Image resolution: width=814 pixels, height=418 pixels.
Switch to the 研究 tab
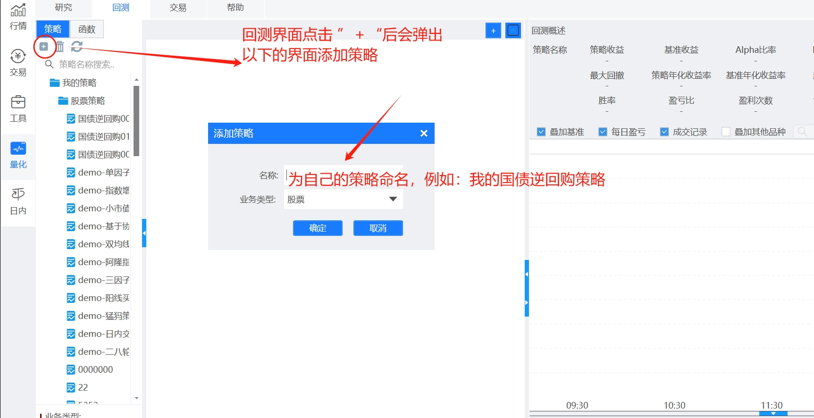point(64,8)
